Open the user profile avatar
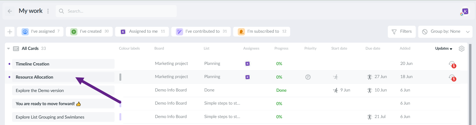 [x=465, y=11]
